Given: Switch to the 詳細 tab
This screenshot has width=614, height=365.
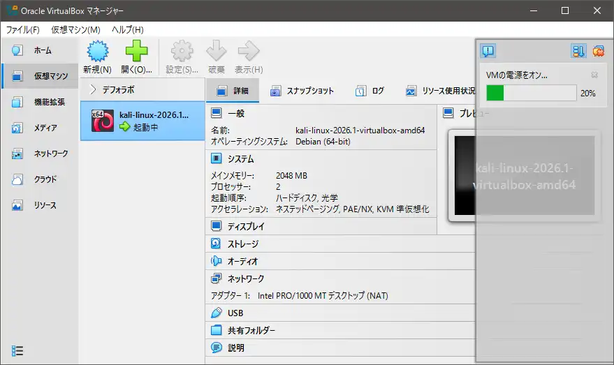Looking at the screenshot, I should coord(232,91).
